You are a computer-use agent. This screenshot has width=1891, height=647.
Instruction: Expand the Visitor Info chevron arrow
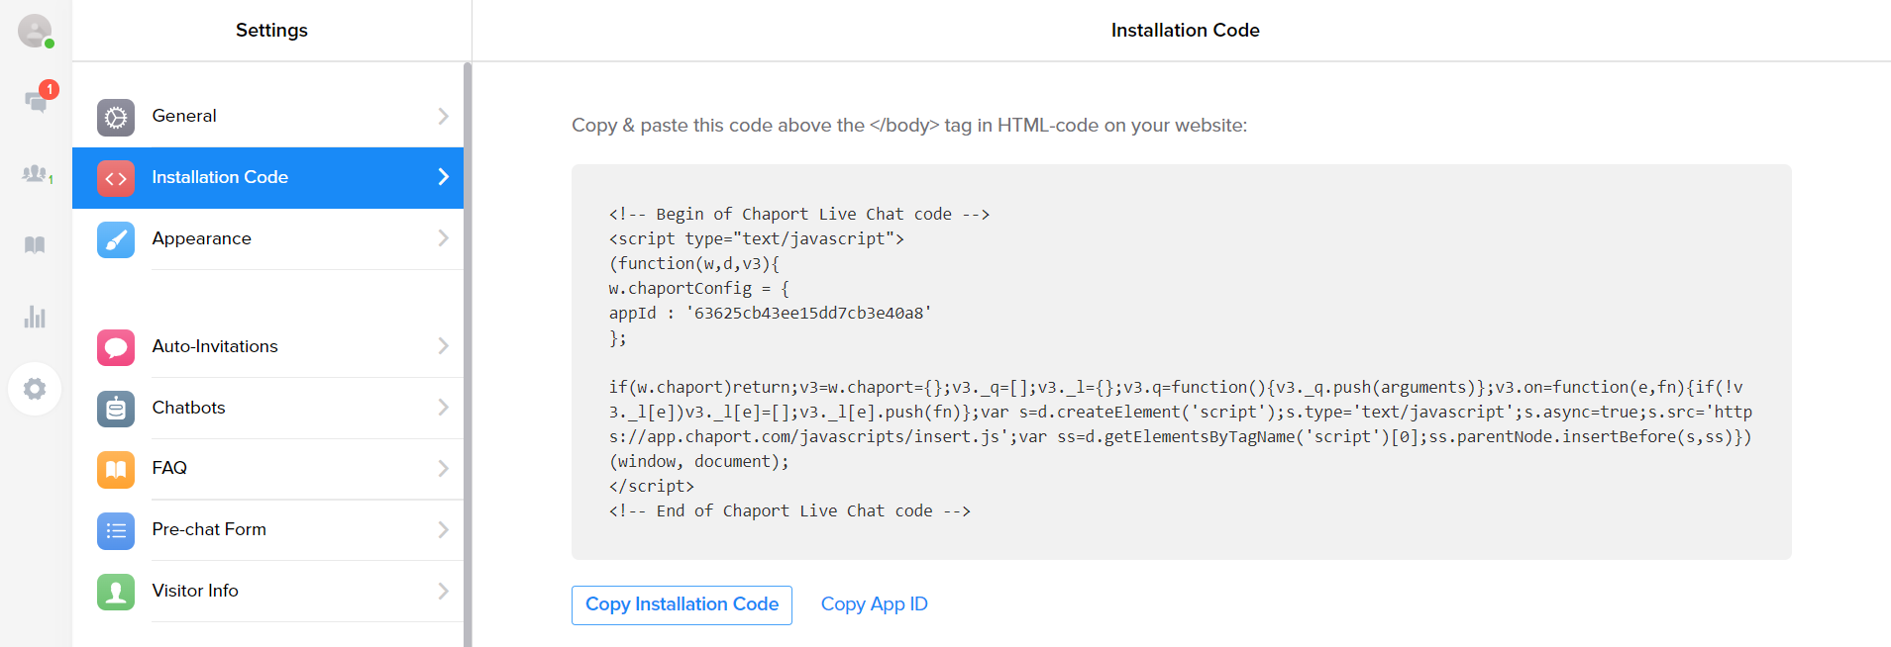[443, 591]
